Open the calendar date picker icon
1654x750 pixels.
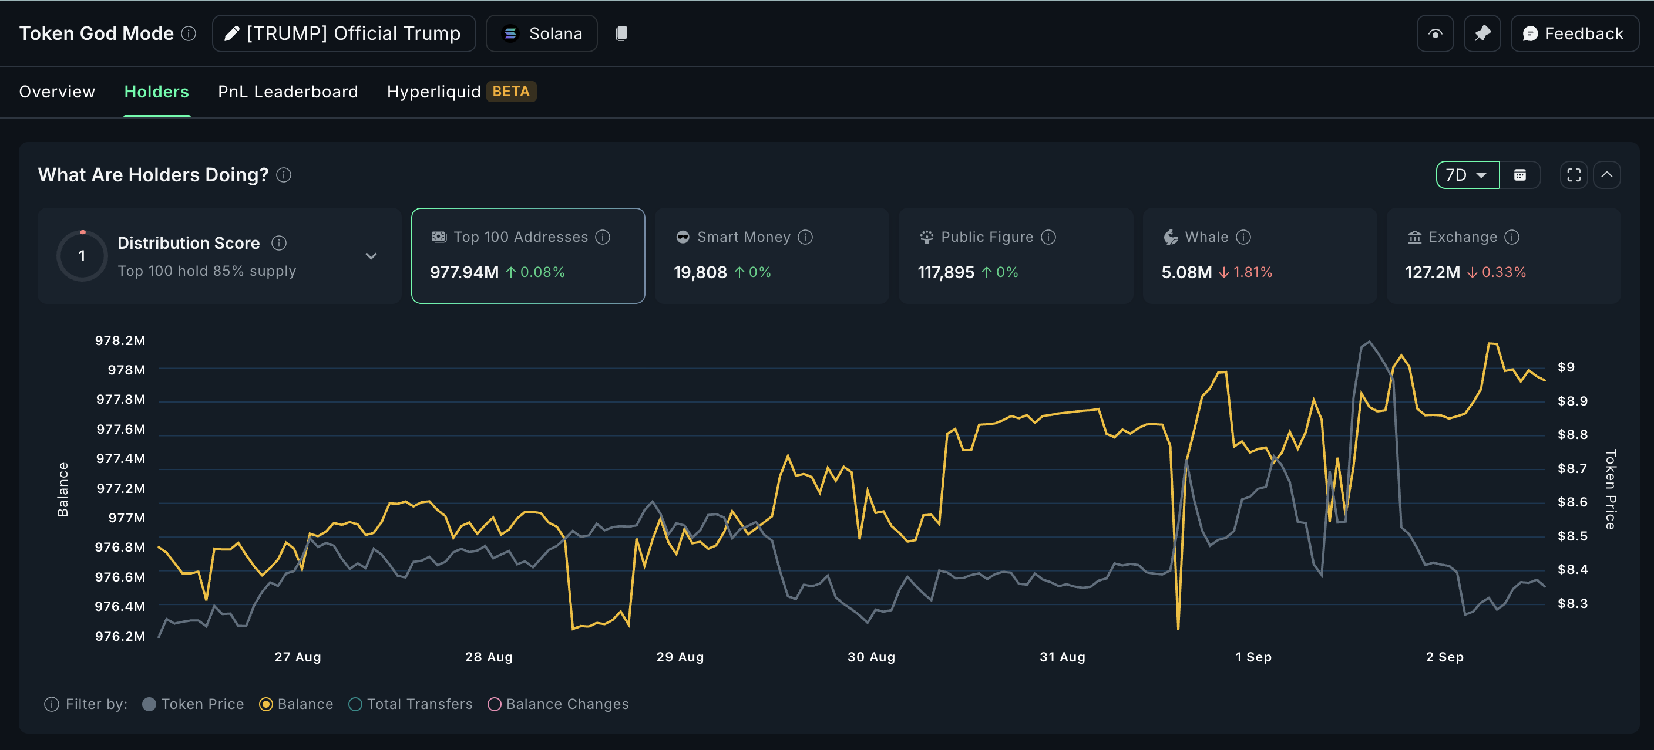pos(1520,175)
